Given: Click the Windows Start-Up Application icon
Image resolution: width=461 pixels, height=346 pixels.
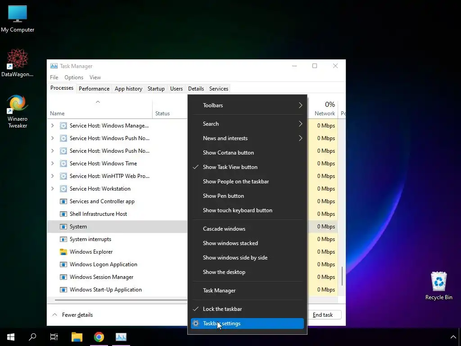Looking at the screenshot, I should (x=63, y=290).
